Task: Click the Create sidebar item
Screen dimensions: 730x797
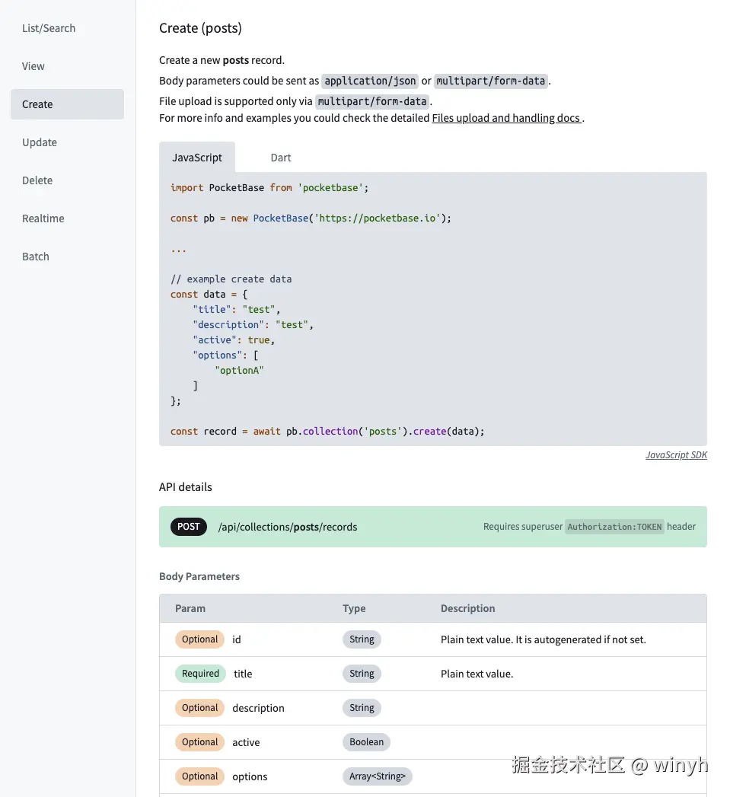Action: [38, 104]
